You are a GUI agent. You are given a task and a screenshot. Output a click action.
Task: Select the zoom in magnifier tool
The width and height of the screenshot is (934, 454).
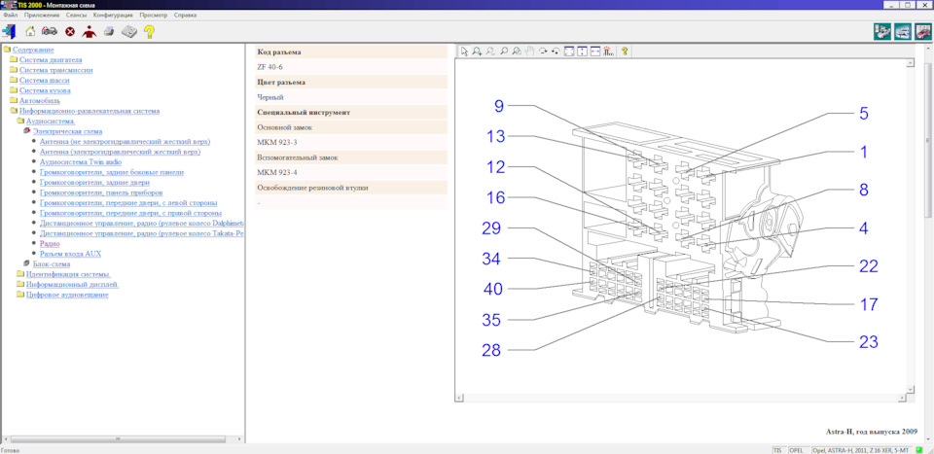[x=477, y=52]
